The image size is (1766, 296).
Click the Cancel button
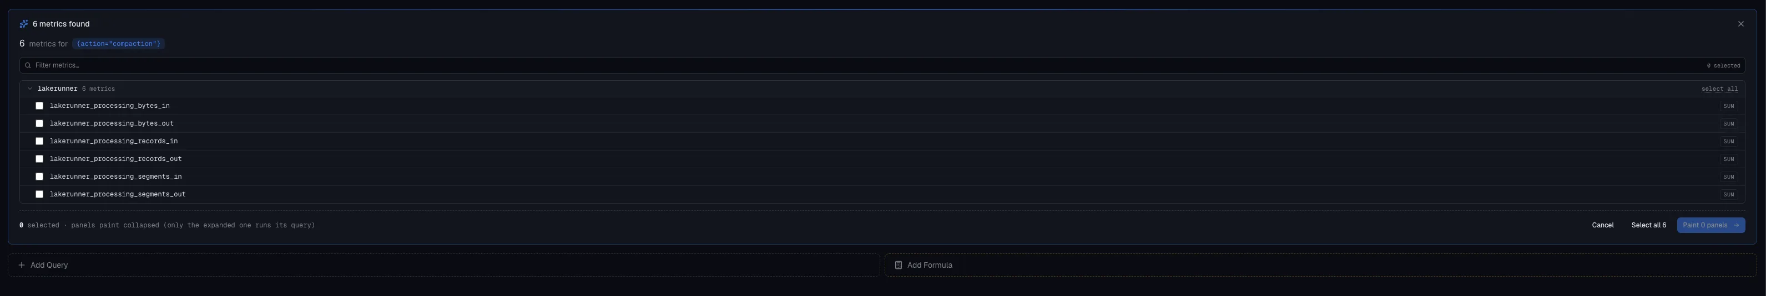[1602, 226]
